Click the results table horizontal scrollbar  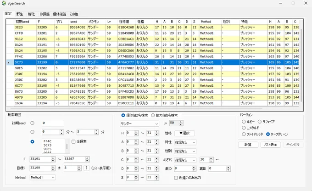(137, 109)
